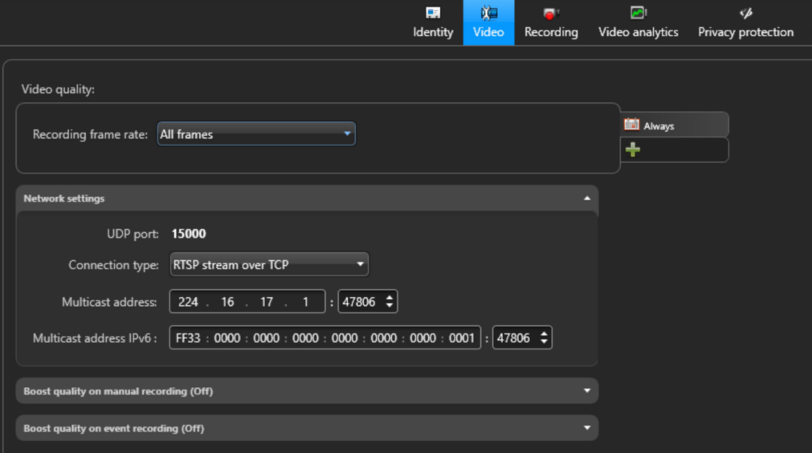Click the Video camera tab icon
The width and height of the screenshot is (812, 453).
pyautogui.click(x=488, y=13)
